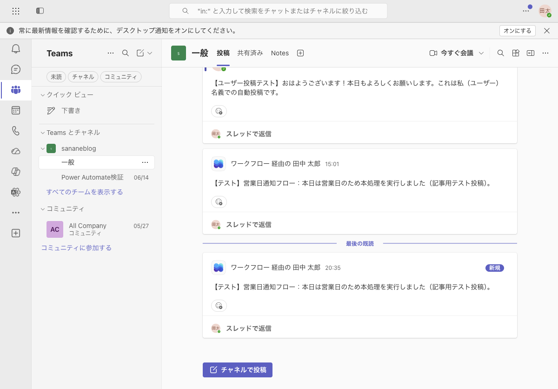The width and height of the screenshot is (558, 389).
Task: Click すべてのチームを表示する link
Action: point(85,192)
